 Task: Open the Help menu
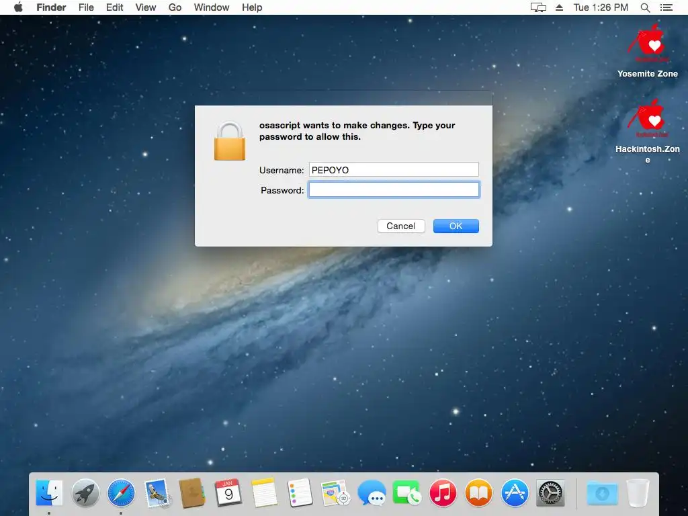point(252,7)
